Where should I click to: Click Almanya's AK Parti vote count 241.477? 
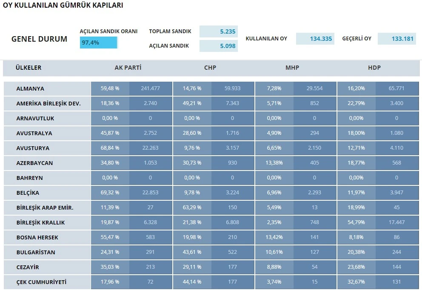151,88
